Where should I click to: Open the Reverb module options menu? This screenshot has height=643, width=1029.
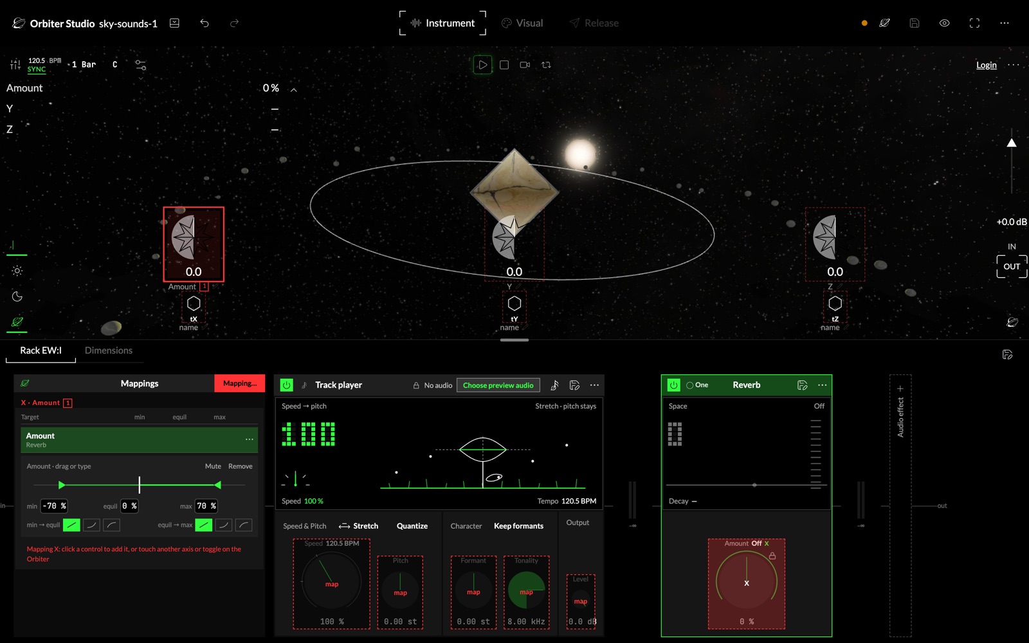coord(822,385)
